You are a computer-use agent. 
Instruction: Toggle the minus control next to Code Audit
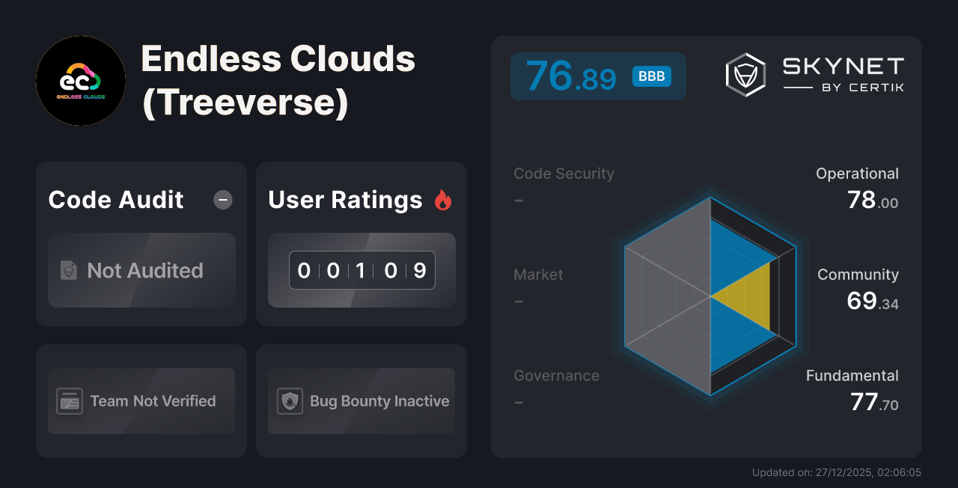tap(222, 200)
